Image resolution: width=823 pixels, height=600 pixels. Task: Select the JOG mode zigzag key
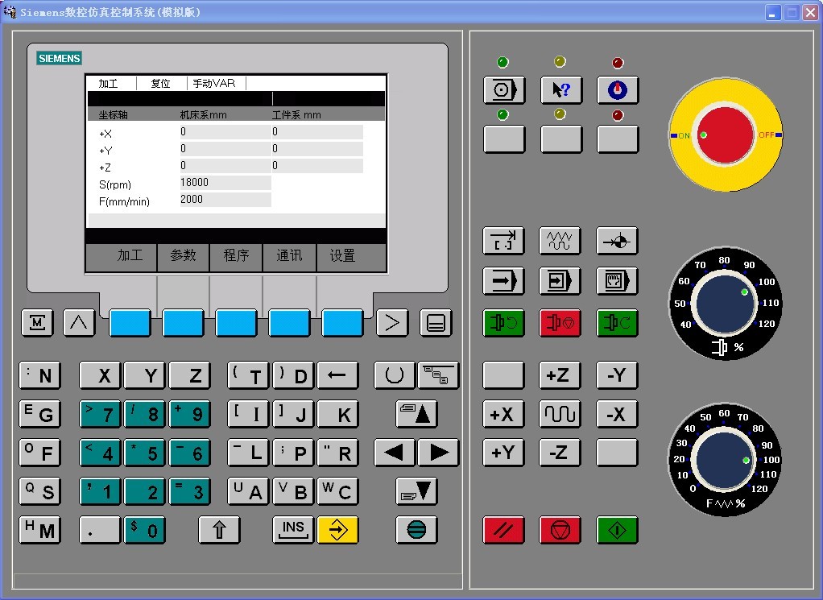coord(560,241)
